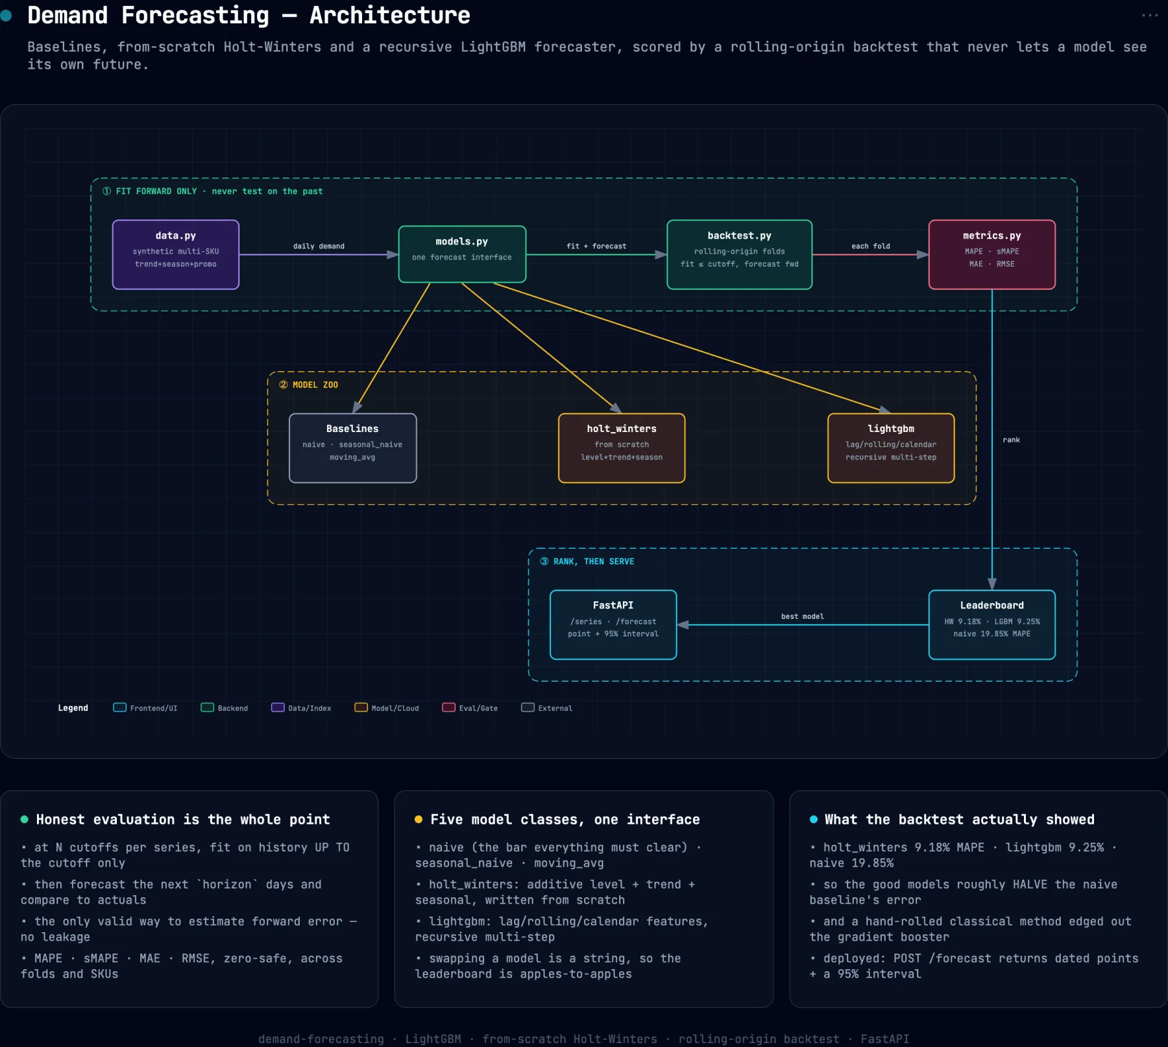Select the models.py node

click(x=462, y=254)
